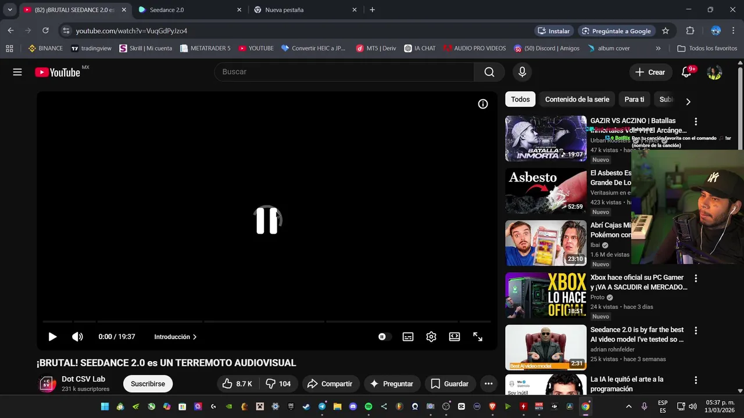Viewport: 744px width, 418px height.
Task: Open the METATRADER 5 bookmark
Action: click(x=205, y=48)
